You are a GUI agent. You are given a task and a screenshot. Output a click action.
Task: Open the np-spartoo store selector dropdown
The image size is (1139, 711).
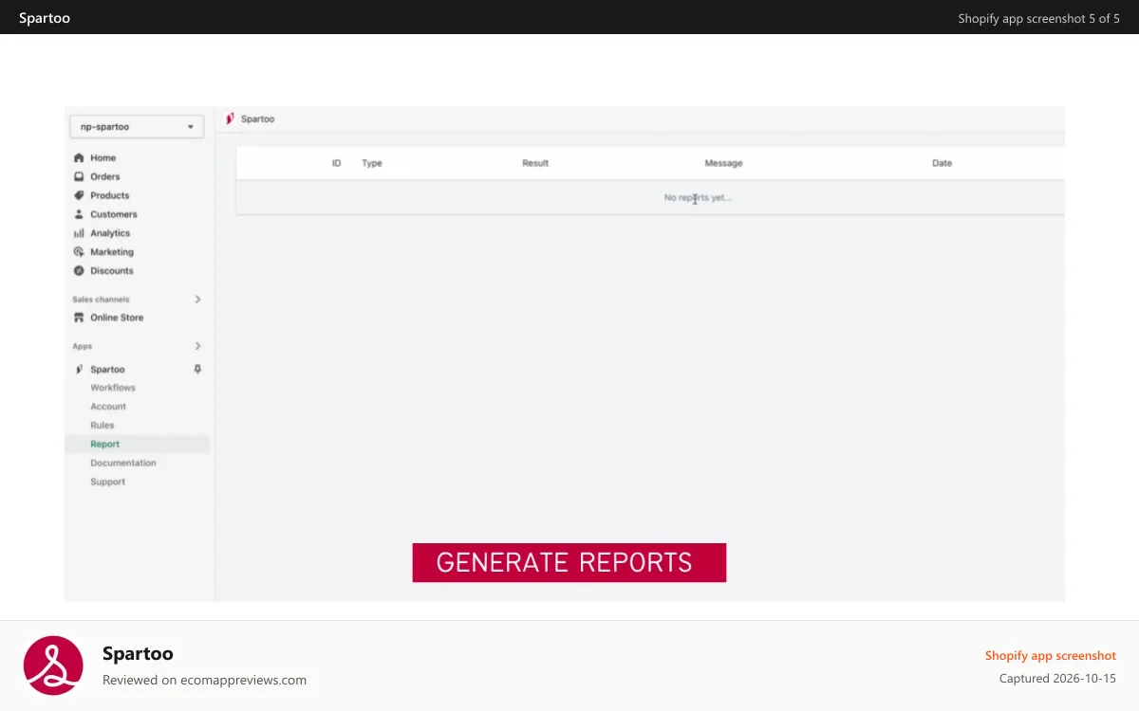click(x=137, y=126)
